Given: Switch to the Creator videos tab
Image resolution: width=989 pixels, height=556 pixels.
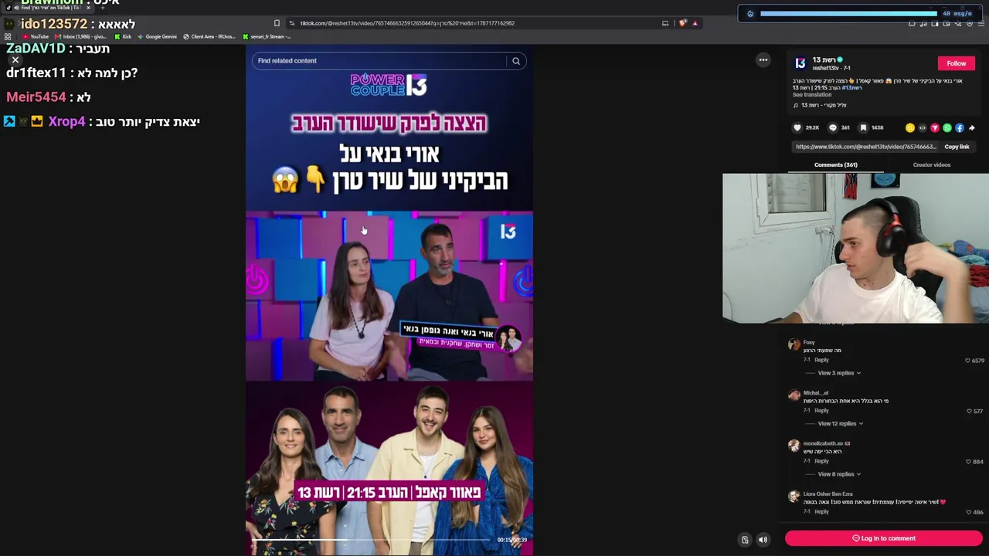Looking at the screenshot, I should pyautogui.click(x=932, y=165).
